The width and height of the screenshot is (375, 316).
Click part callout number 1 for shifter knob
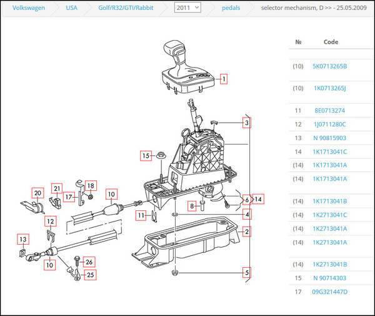(x=223, y=79)
